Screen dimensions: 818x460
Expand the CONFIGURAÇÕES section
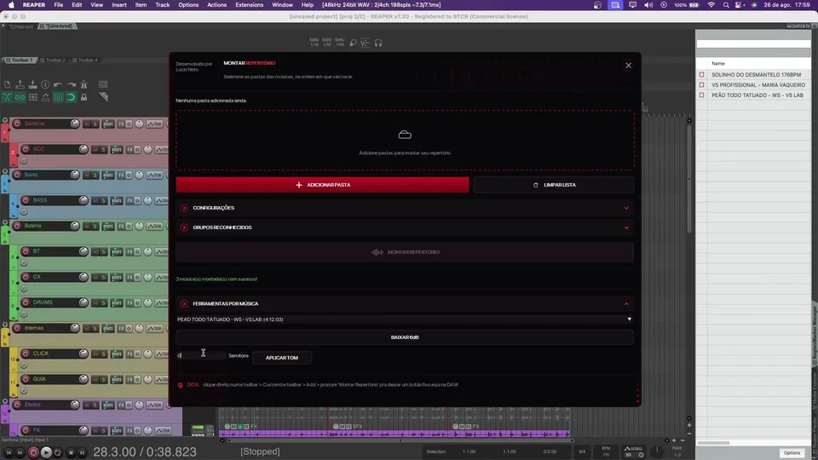[x=405, y=208]
